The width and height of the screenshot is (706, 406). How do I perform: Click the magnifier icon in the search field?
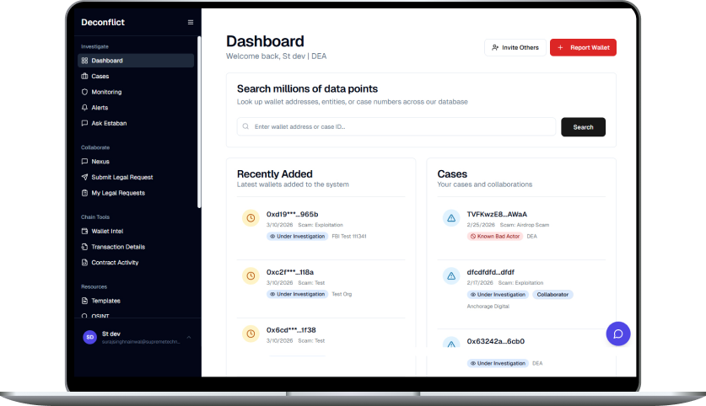[x=245, y=127]
